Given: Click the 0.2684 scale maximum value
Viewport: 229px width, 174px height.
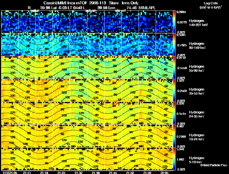Looking at the screenshot, I should (x=181, y=12).
